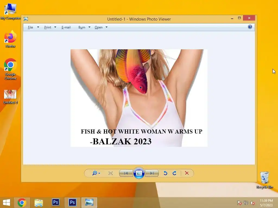Select the Firefox desktop shortcut
The image size is (278, 208).
tap(11, 39)
